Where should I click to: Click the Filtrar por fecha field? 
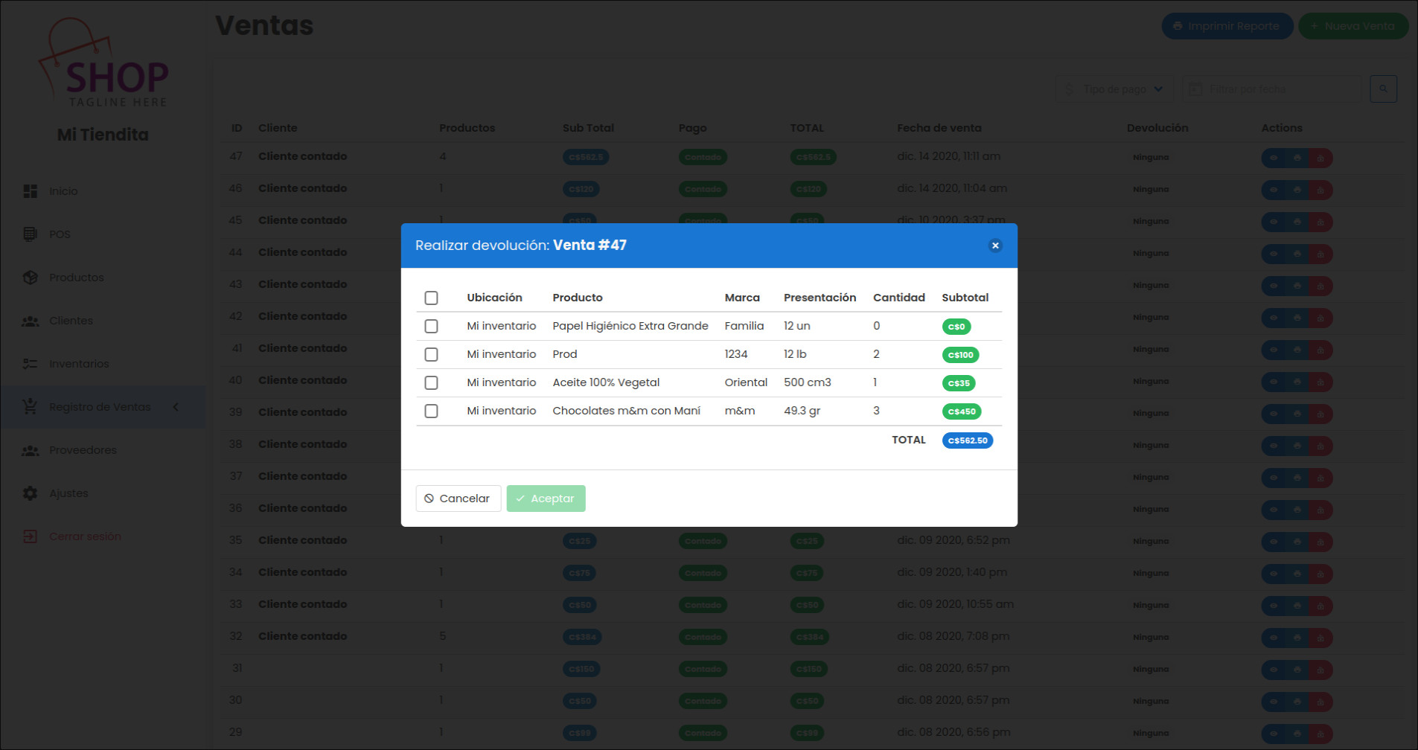[1271, 89]
